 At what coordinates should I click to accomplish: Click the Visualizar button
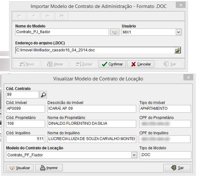click(20, 168)
